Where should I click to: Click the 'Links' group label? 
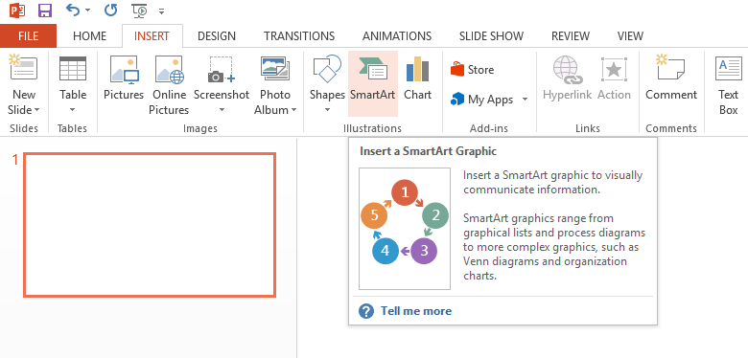click(x=588, y=128)
